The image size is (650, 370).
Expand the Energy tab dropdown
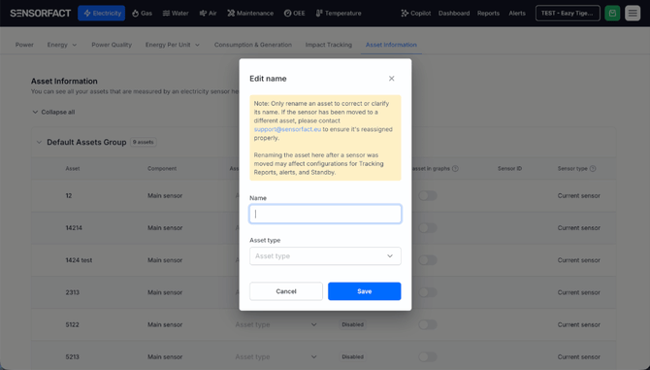point(62,45)
